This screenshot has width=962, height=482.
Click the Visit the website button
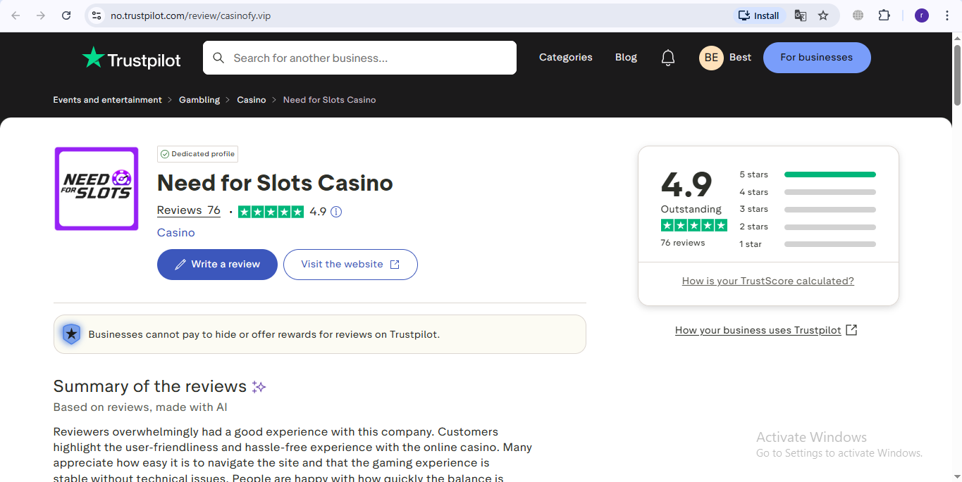pyautogui.click(x=350, y=265)
